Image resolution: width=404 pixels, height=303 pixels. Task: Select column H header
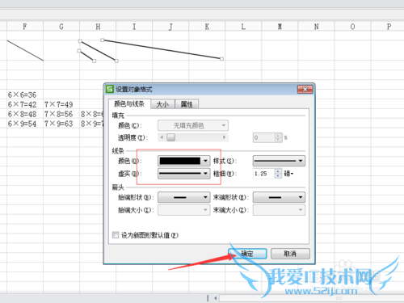[x=98, y=27]
